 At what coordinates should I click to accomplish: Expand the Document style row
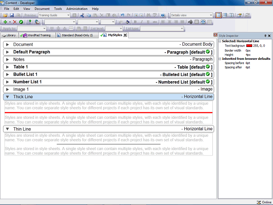click(x=8, y=44)
